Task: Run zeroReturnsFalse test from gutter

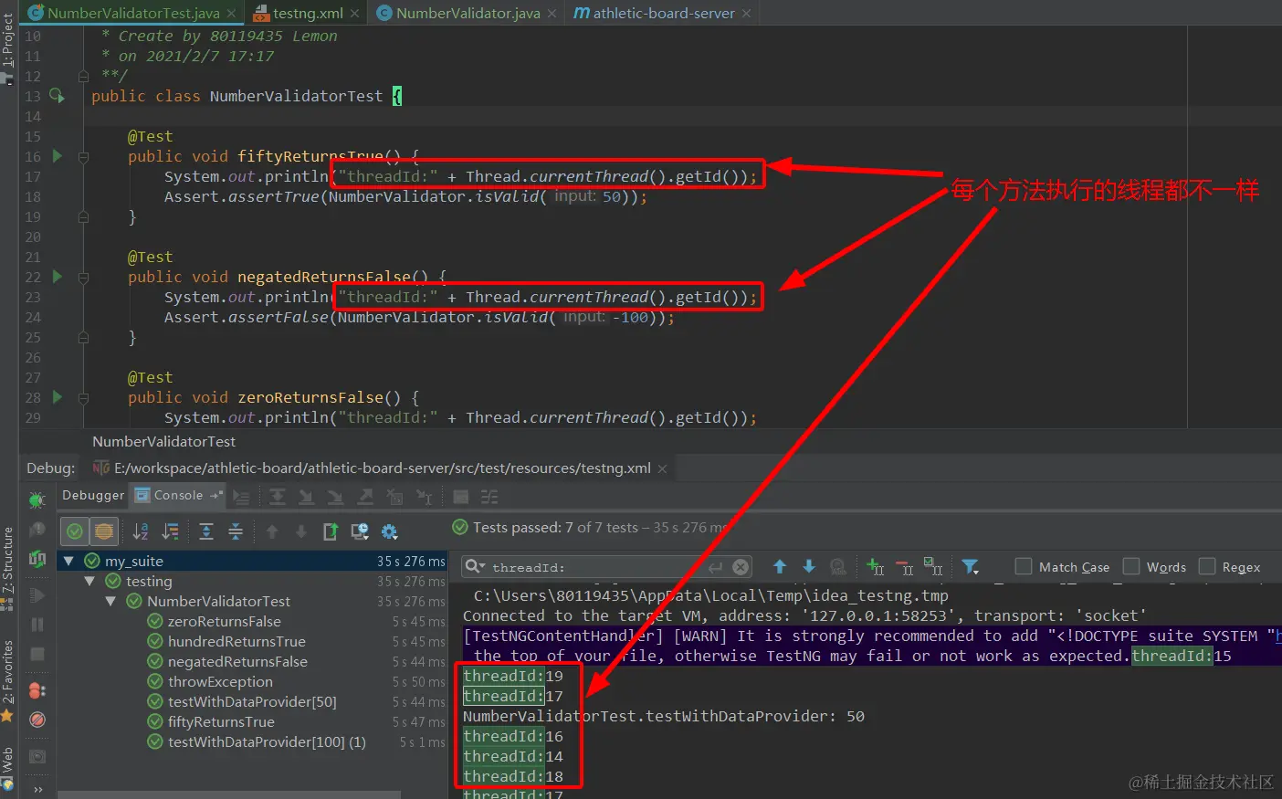Action: [58, 397]
